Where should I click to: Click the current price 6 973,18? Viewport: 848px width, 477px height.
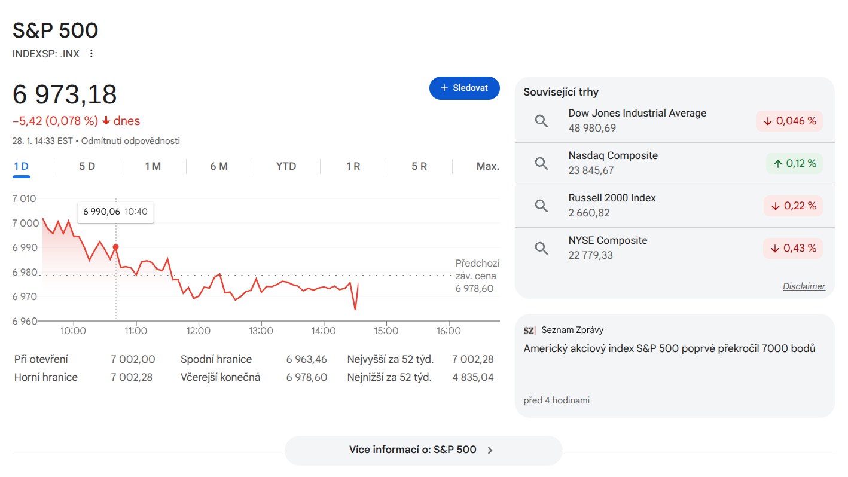65,94
